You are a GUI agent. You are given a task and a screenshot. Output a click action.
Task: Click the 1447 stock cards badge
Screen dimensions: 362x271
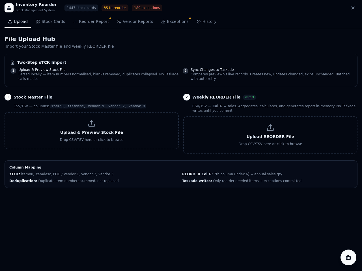[x=81, y=8]
